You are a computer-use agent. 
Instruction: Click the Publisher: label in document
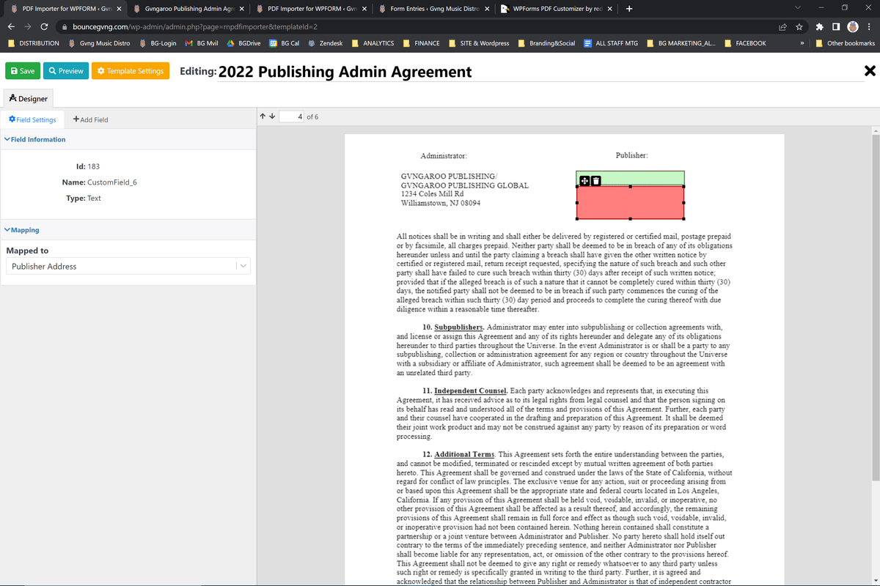pos(632,155)
